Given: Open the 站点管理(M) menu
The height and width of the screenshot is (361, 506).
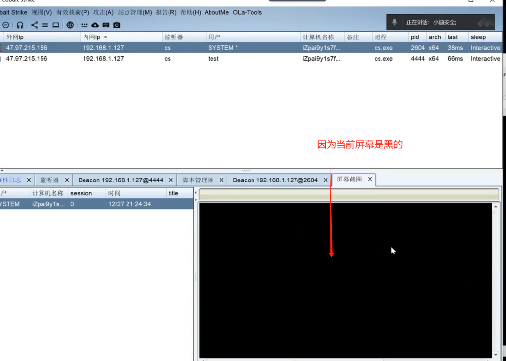Looking at the screenshot, I should 135,12.
